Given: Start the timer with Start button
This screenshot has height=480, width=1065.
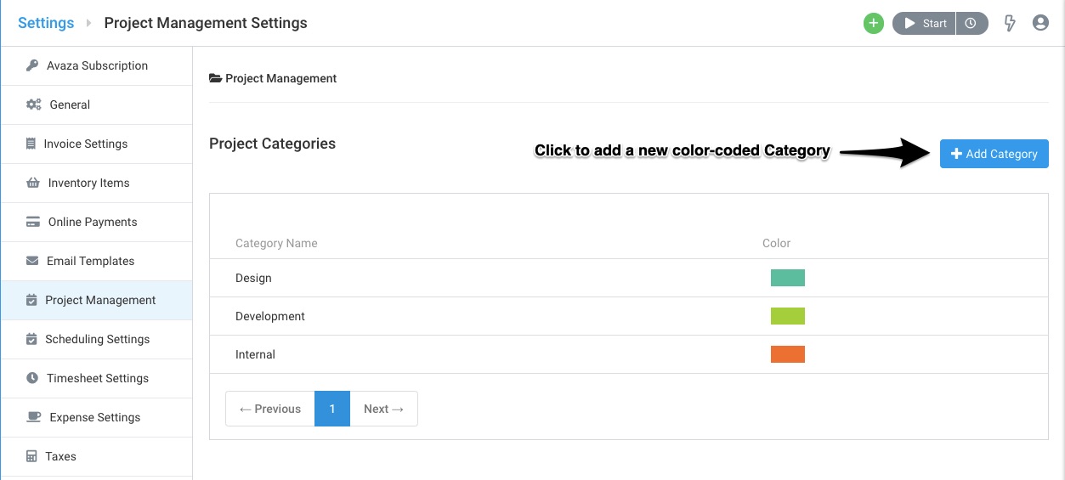Looking at the screenshot, I should tap(925, 24).
